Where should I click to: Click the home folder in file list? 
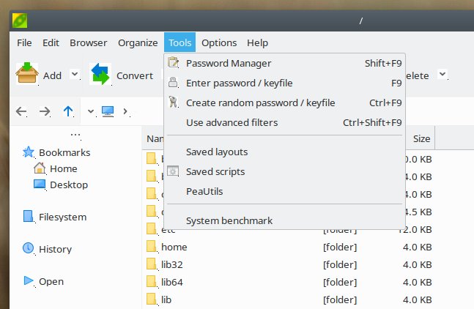click(x=174, y=247)
